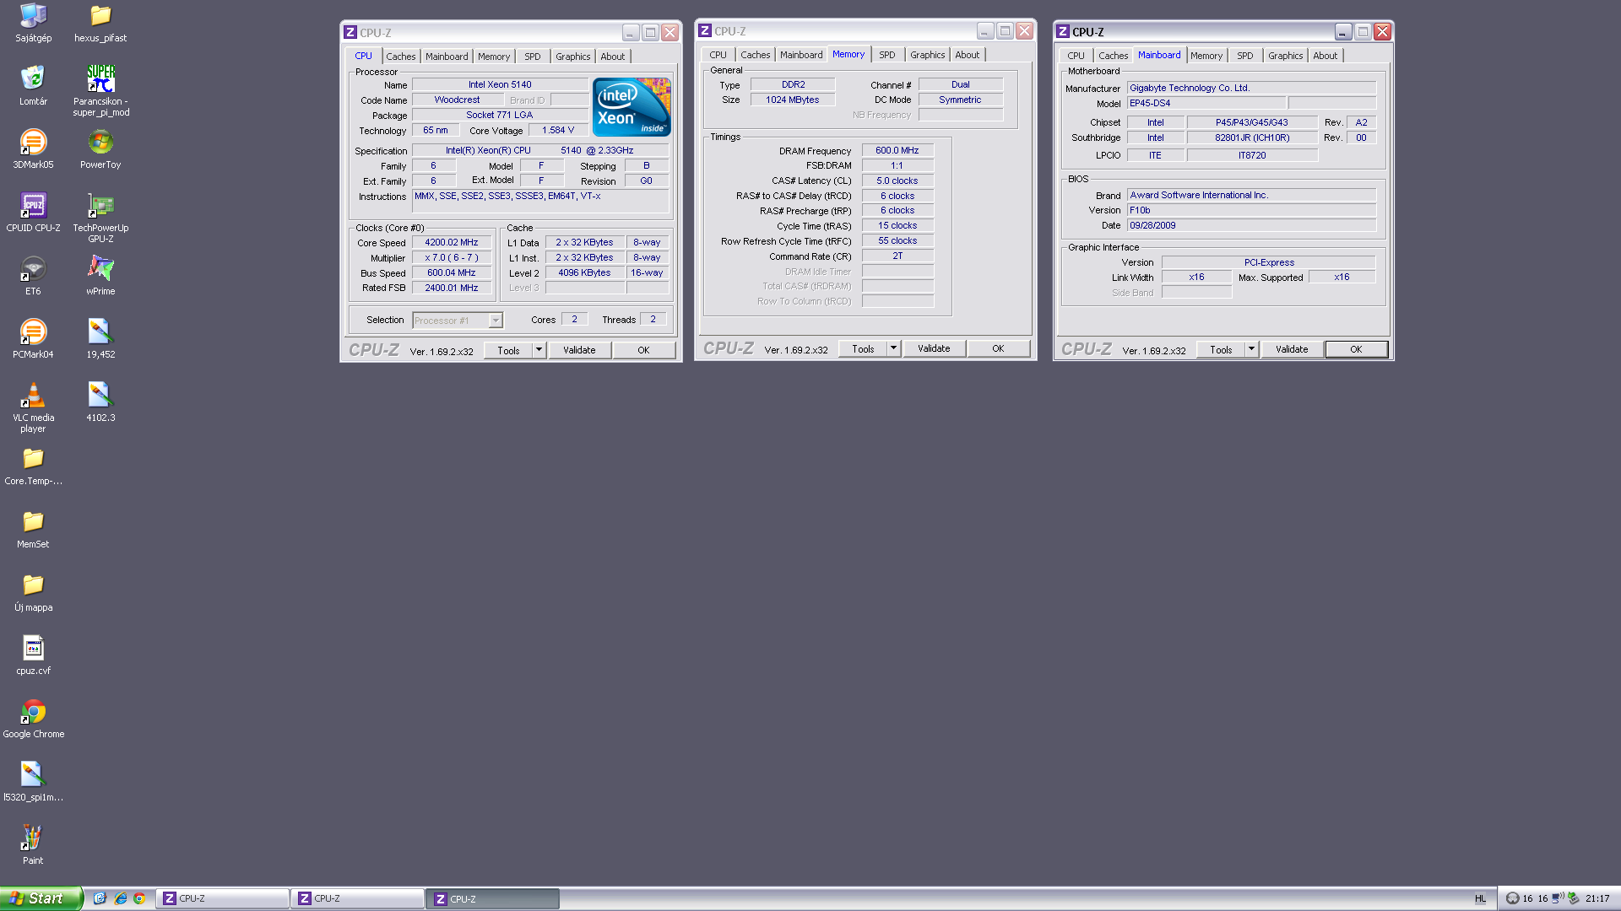Click Validate in the CPU window
The height and width of the screenshot is (911, 1621).
click(580, 350)
